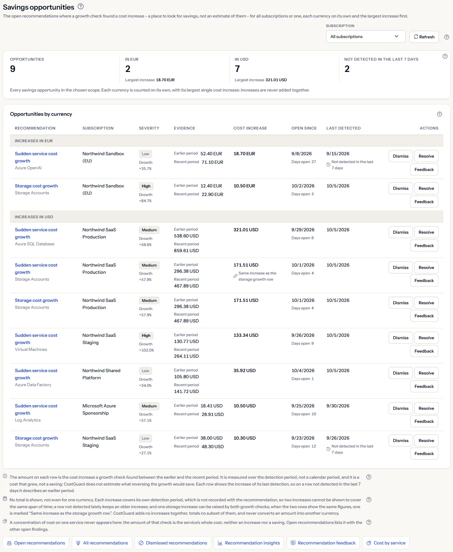Click help icon for the 'No total is shown' note
This screenshot has width=453, height=552.
[369, 500]
